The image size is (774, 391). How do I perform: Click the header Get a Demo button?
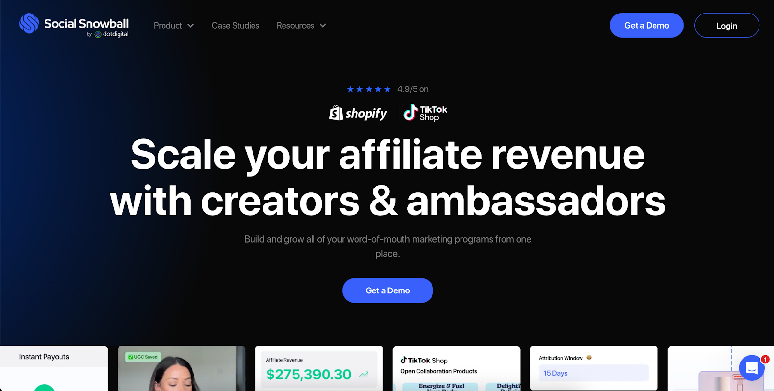(x=647, y=25)
